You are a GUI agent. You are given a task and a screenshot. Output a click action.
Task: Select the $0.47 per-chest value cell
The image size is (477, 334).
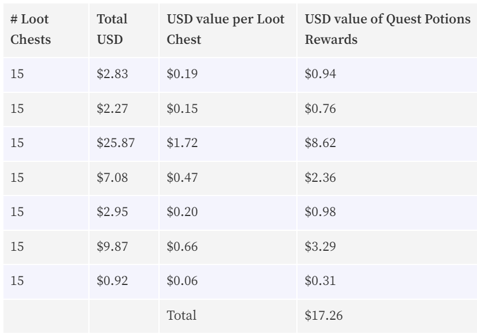click(228, 178)
